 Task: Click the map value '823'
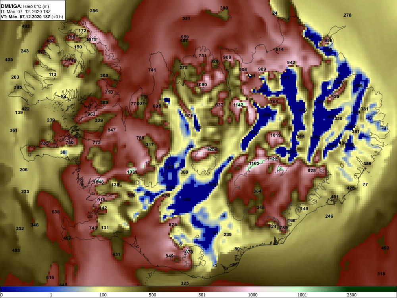tap(173, 224)
